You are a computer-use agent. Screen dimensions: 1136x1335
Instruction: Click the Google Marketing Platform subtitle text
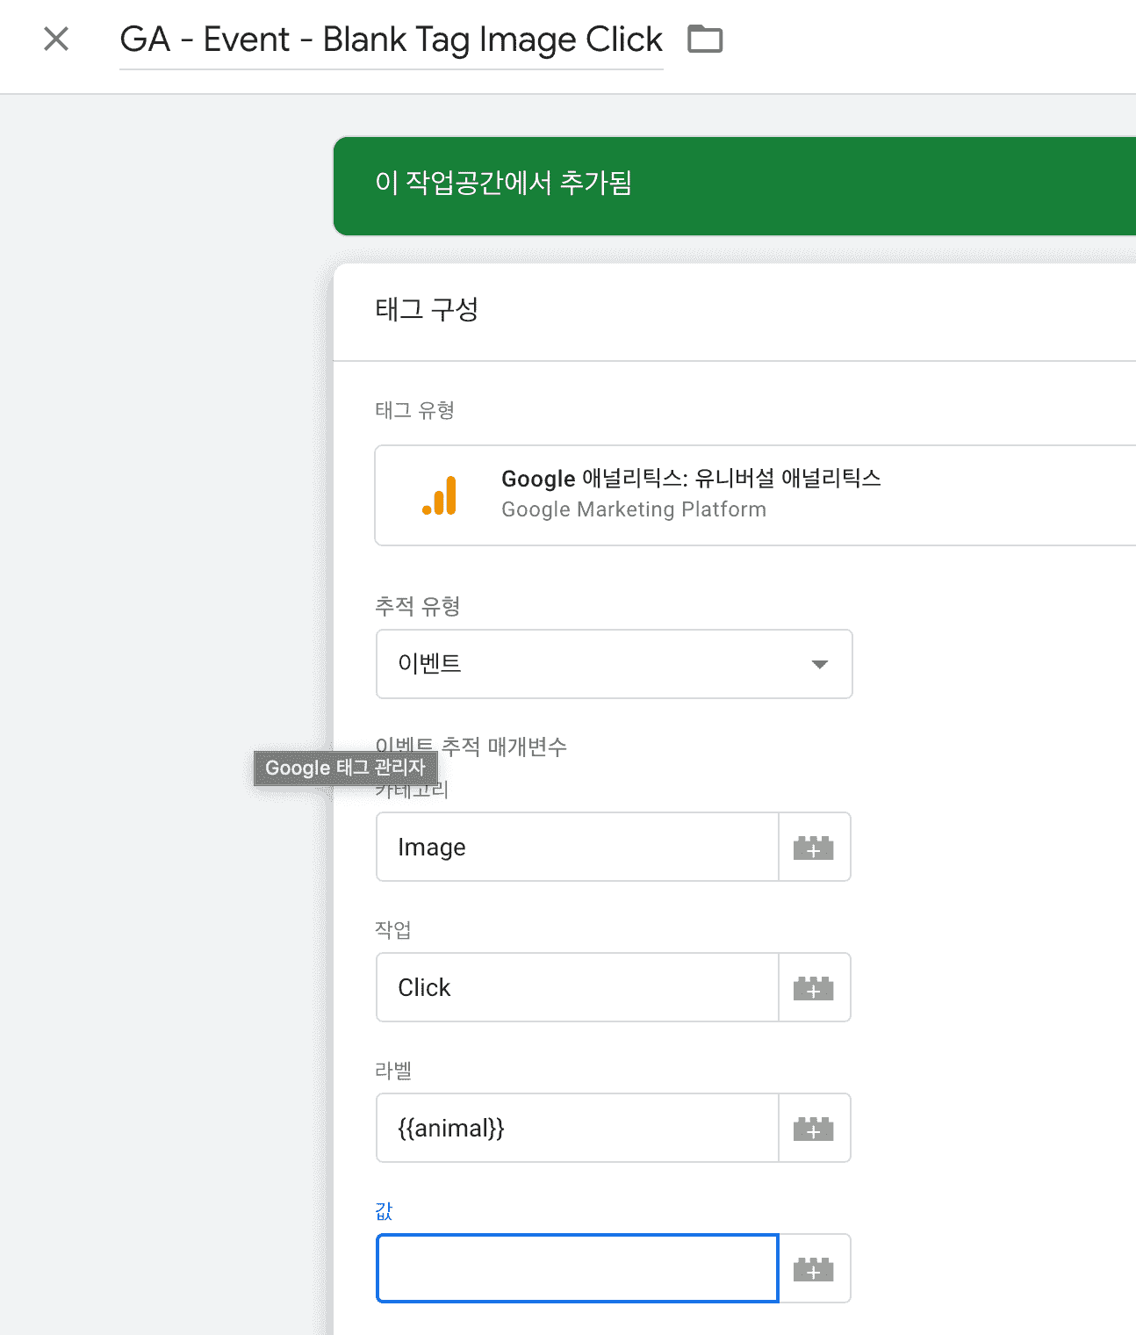pyautogui.click(x=633, y=510)
